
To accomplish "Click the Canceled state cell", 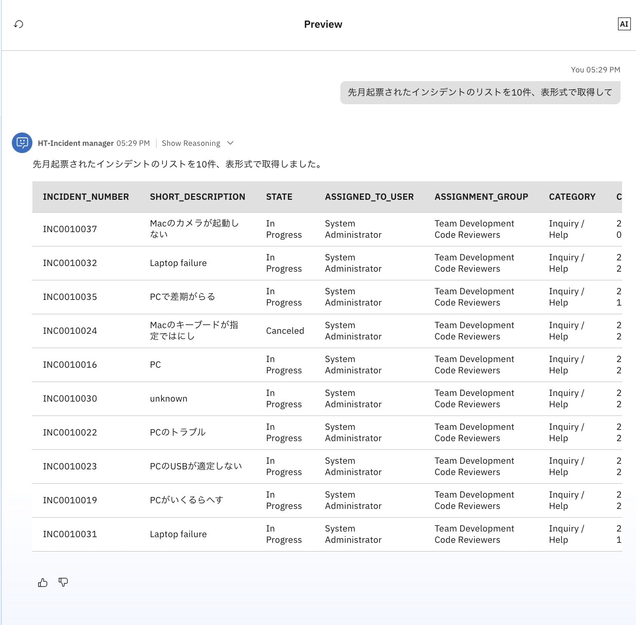I will [x=285, y=331].
